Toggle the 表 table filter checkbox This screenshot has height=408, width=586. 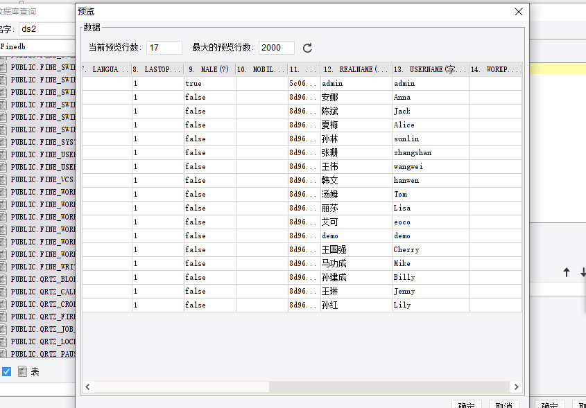coord(6,371)
